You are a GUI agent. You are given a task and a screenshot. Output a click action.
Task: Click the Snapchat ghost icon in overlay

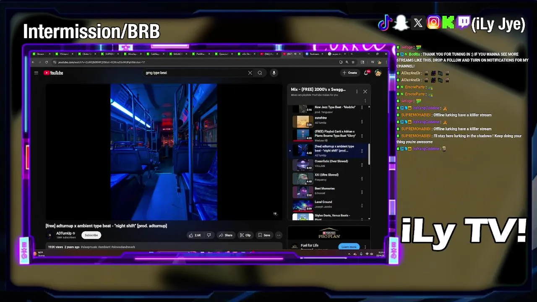pyautogui.click(x=401, y=23)
